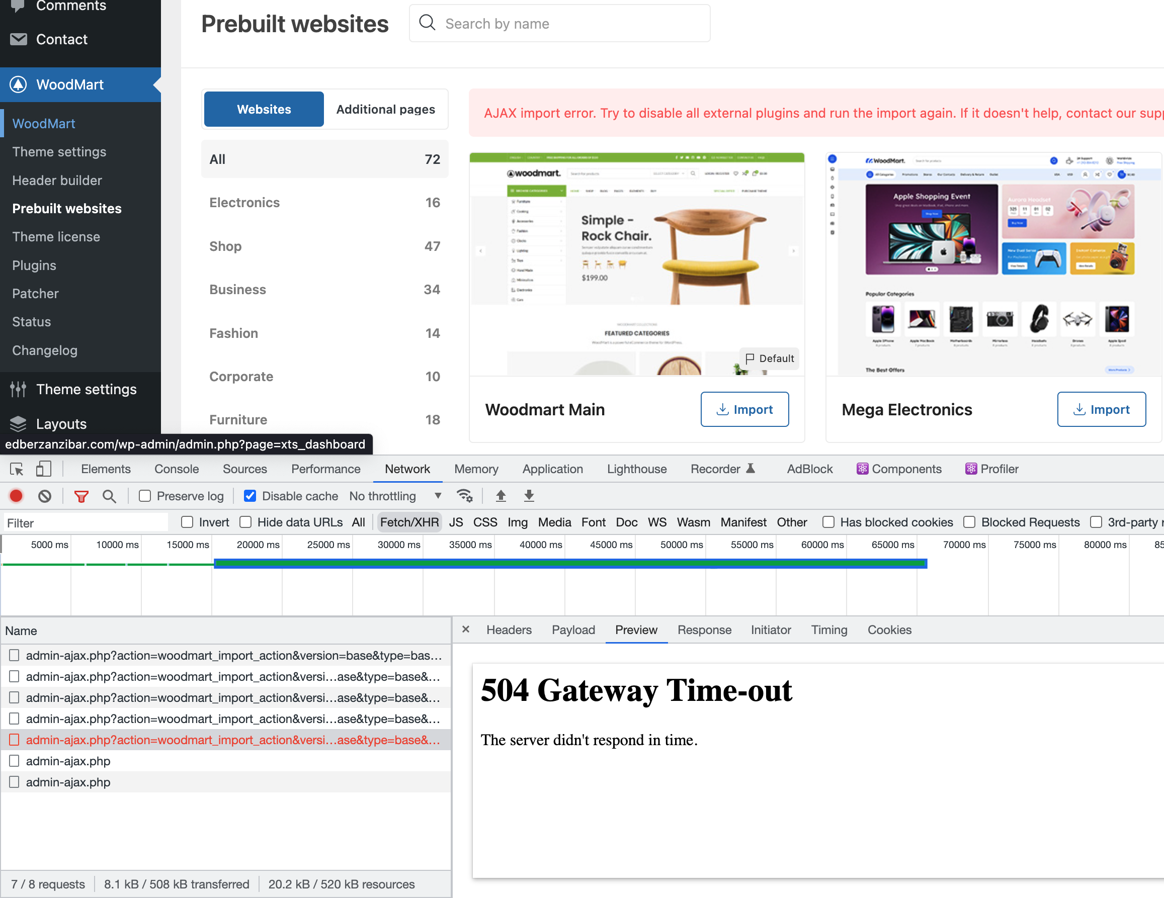The width and height of the screenshot is (1164, 898).
Task: Check the Invert filter checkbox
Action: coord(187,522)
